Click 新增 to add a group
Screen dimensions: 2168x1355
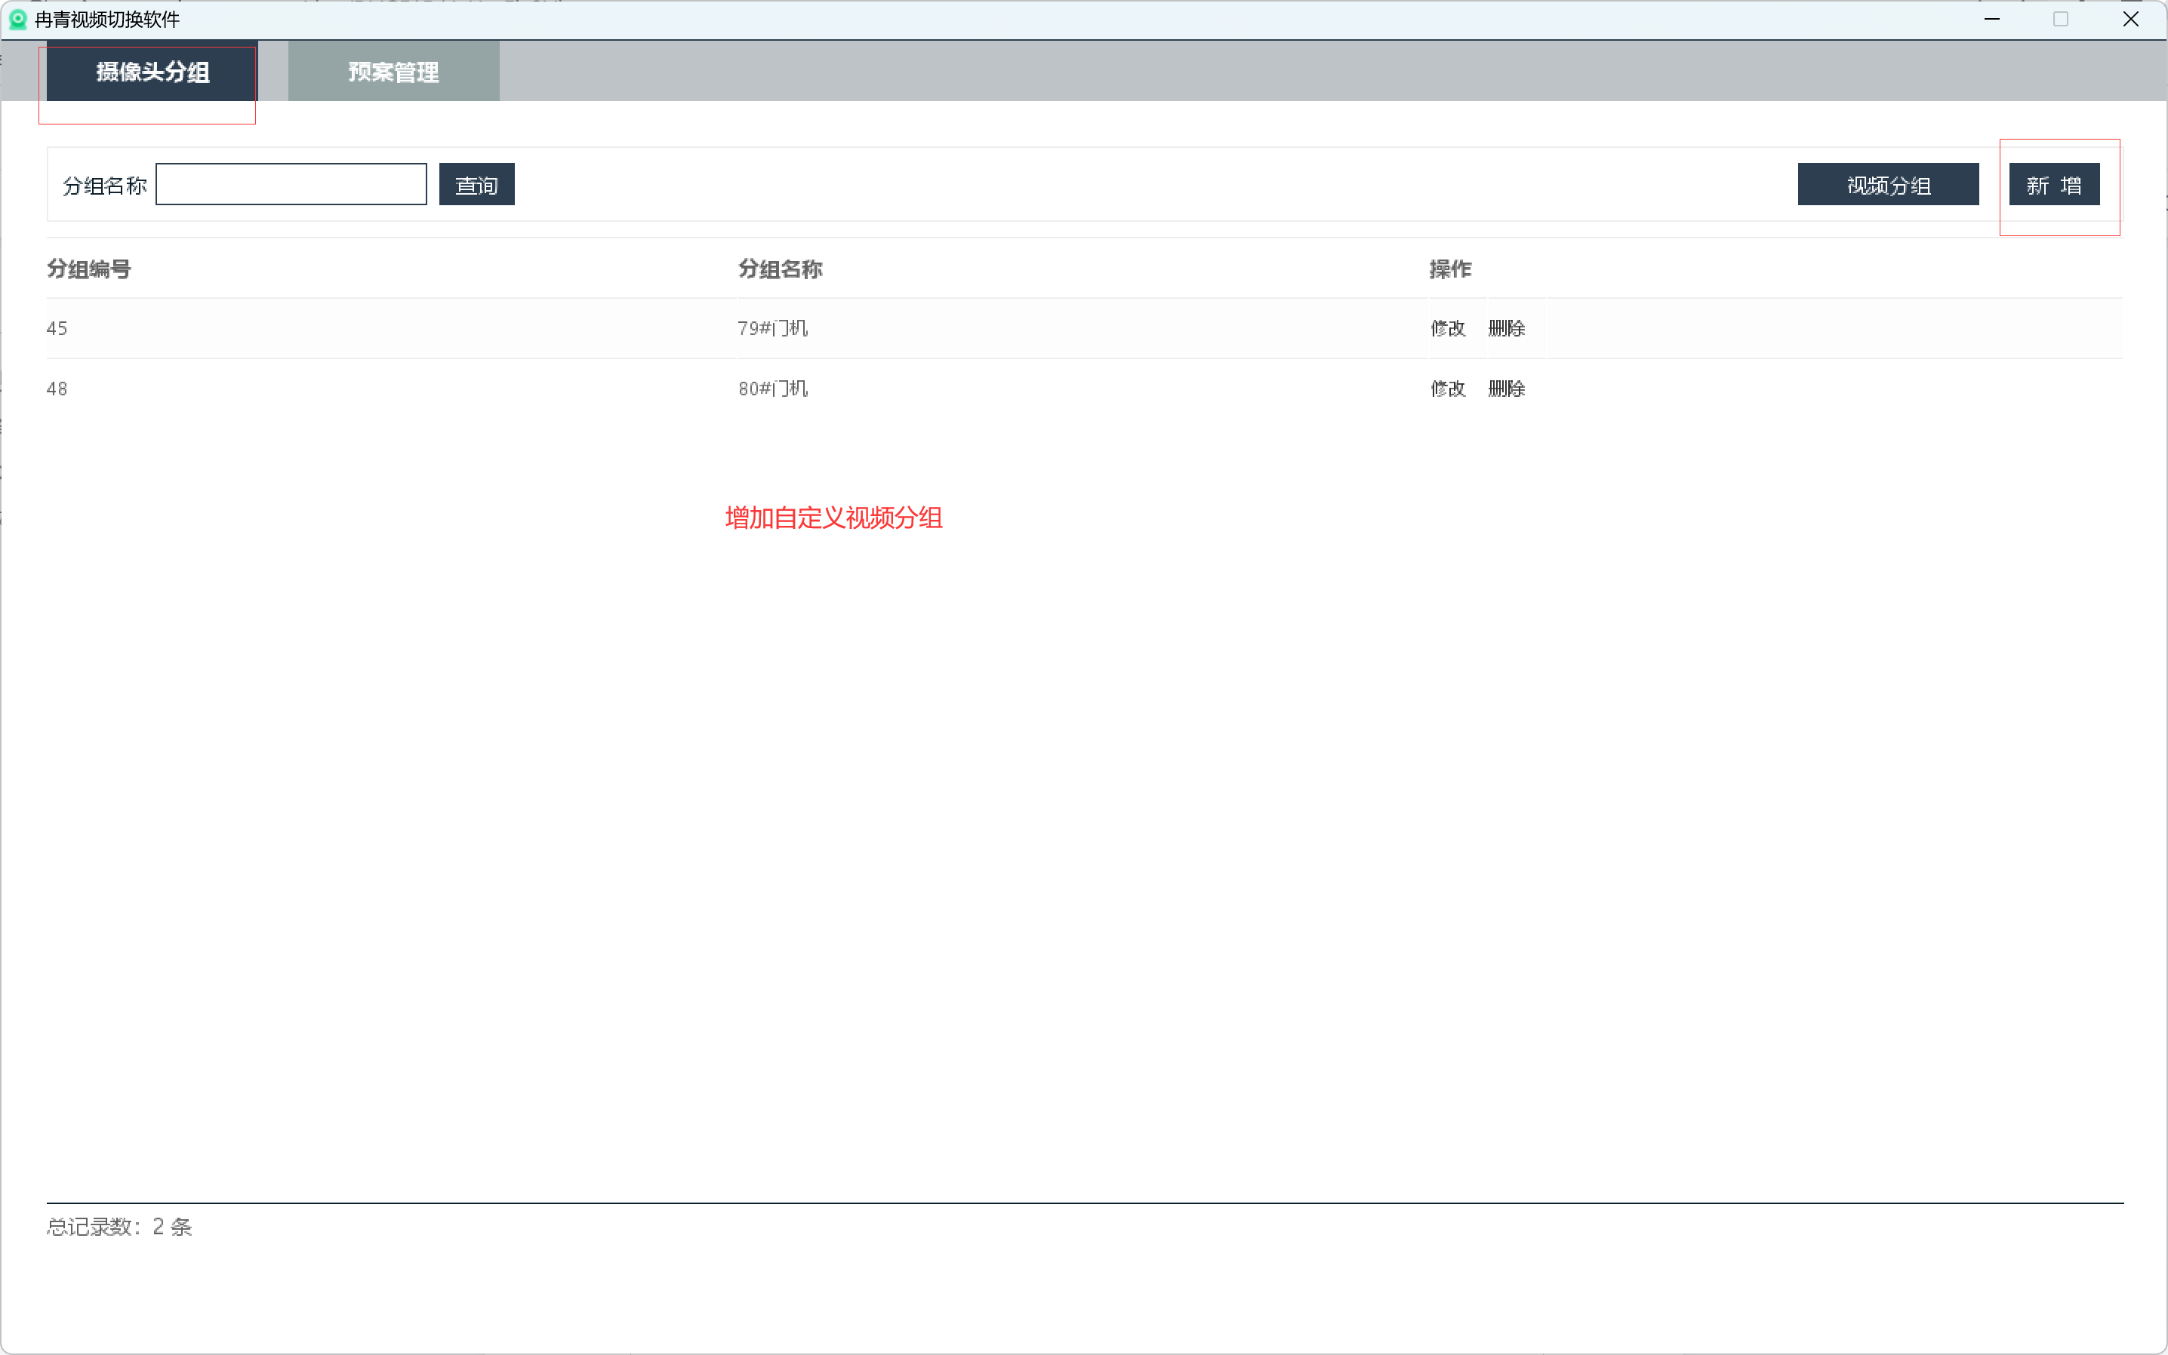2053,185
